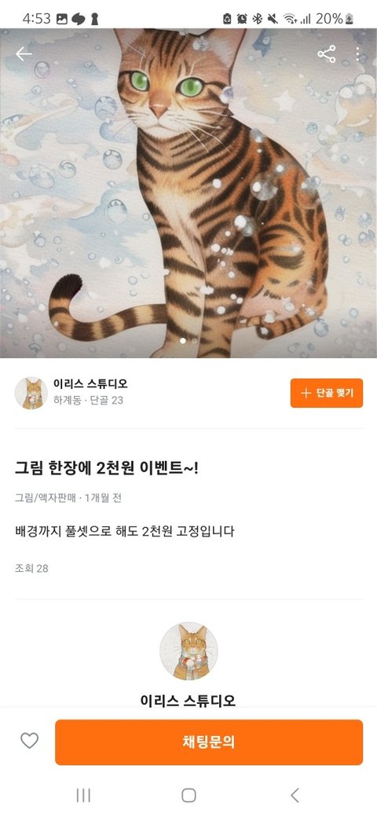Open the three-dot more options menu
The image size is (377, 817).
(357, 54)
